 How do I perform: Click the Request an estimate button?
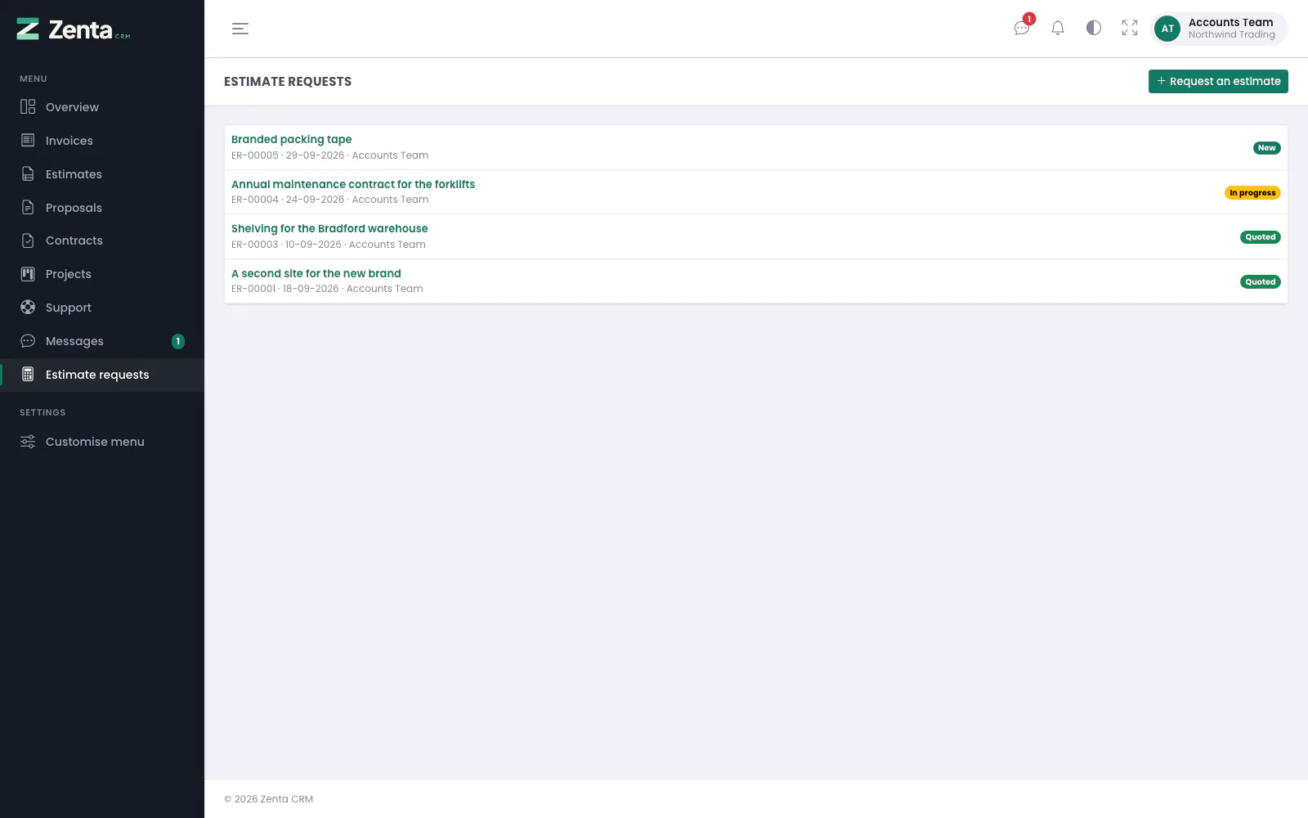coord(1218,81)
